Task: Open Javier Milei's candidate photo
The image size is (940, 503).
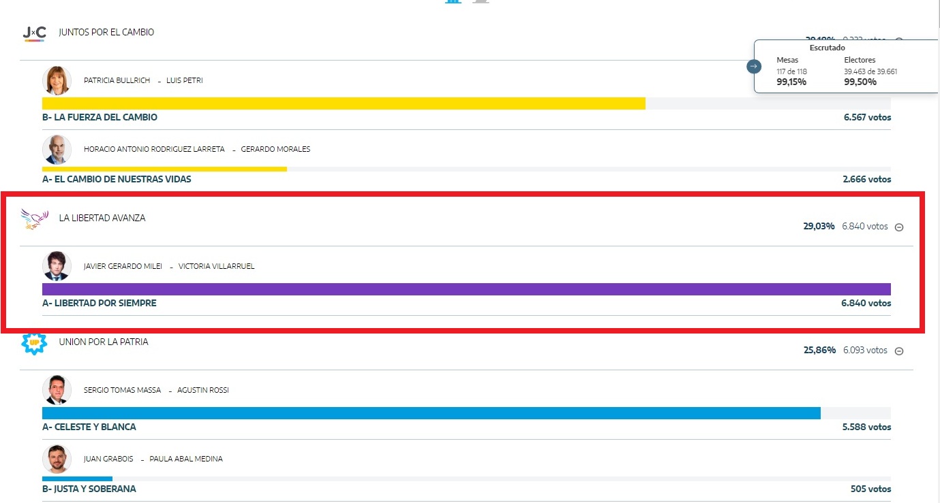Action: point(57,266)
